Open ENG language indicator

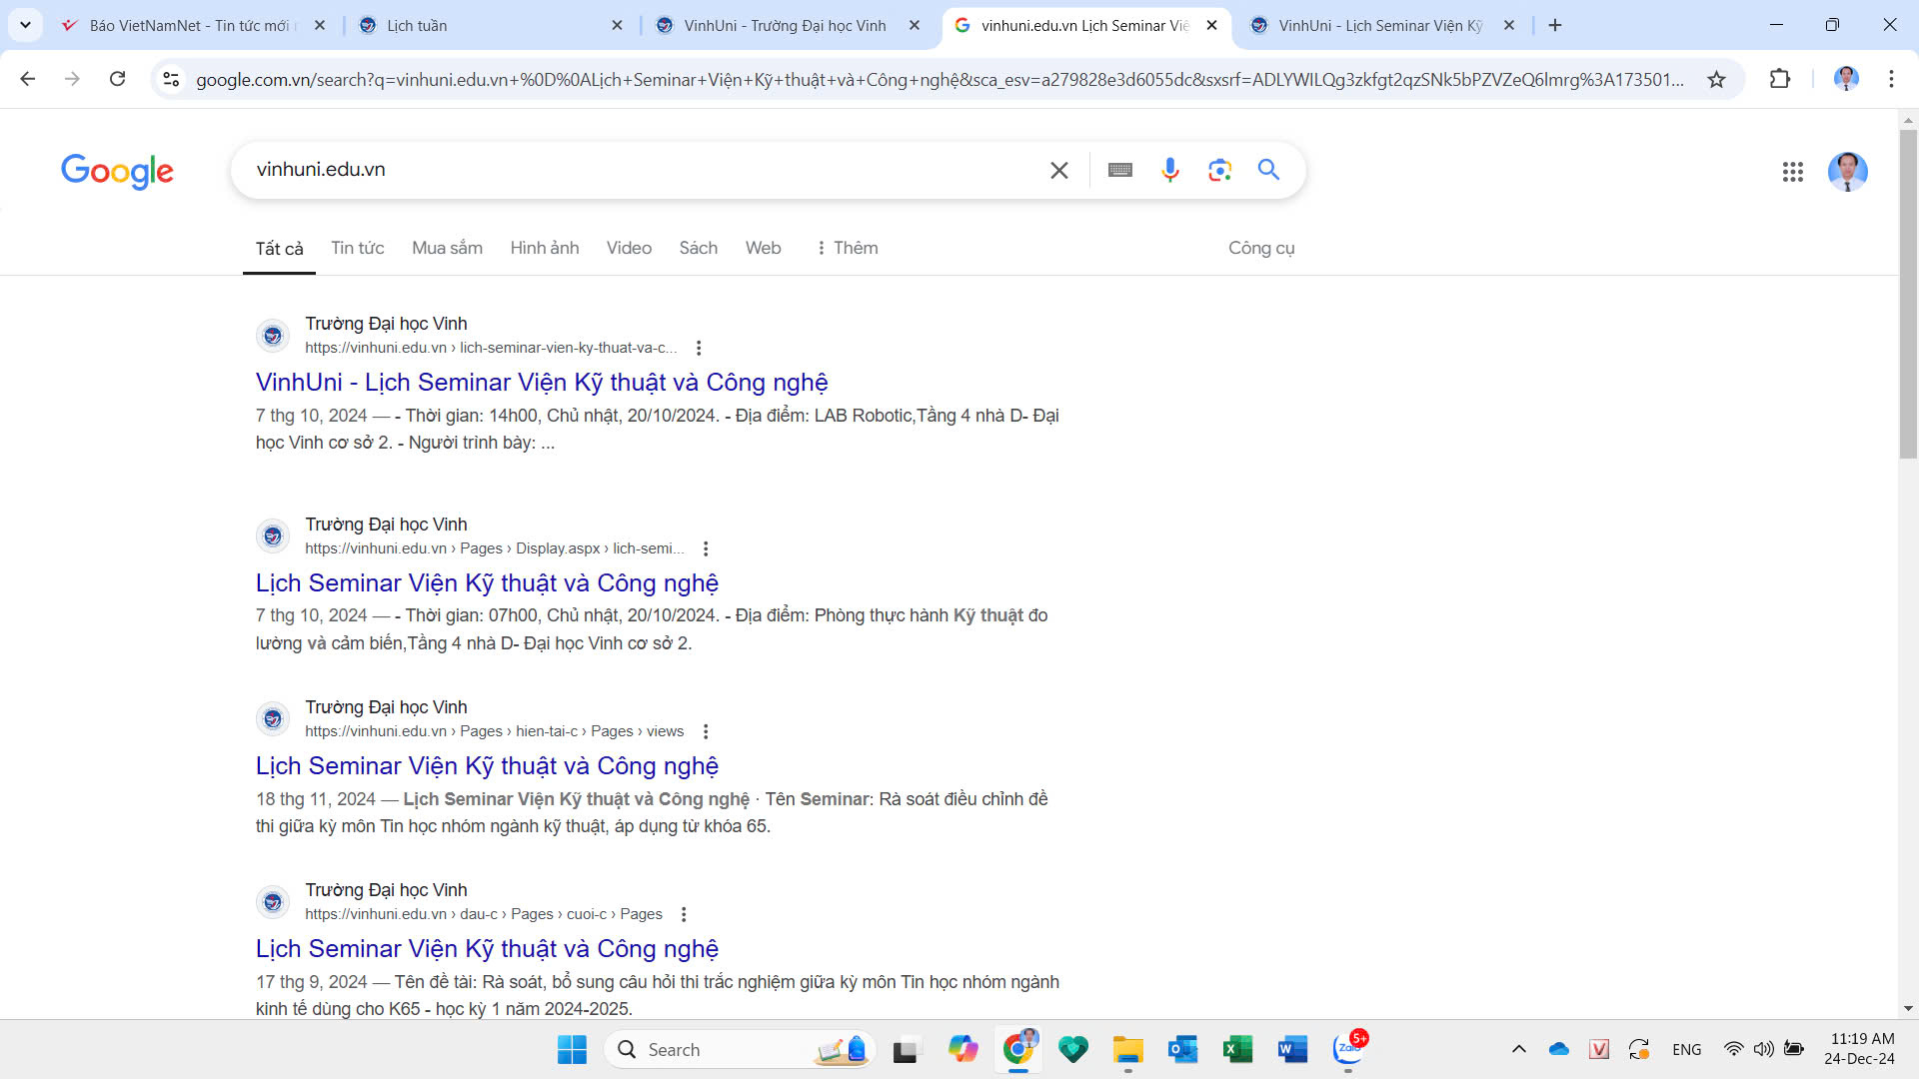[1686, 1049]
